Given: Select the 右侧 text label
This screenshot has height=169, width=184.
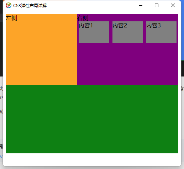Looking at the screenshot, I should [83, 18].
